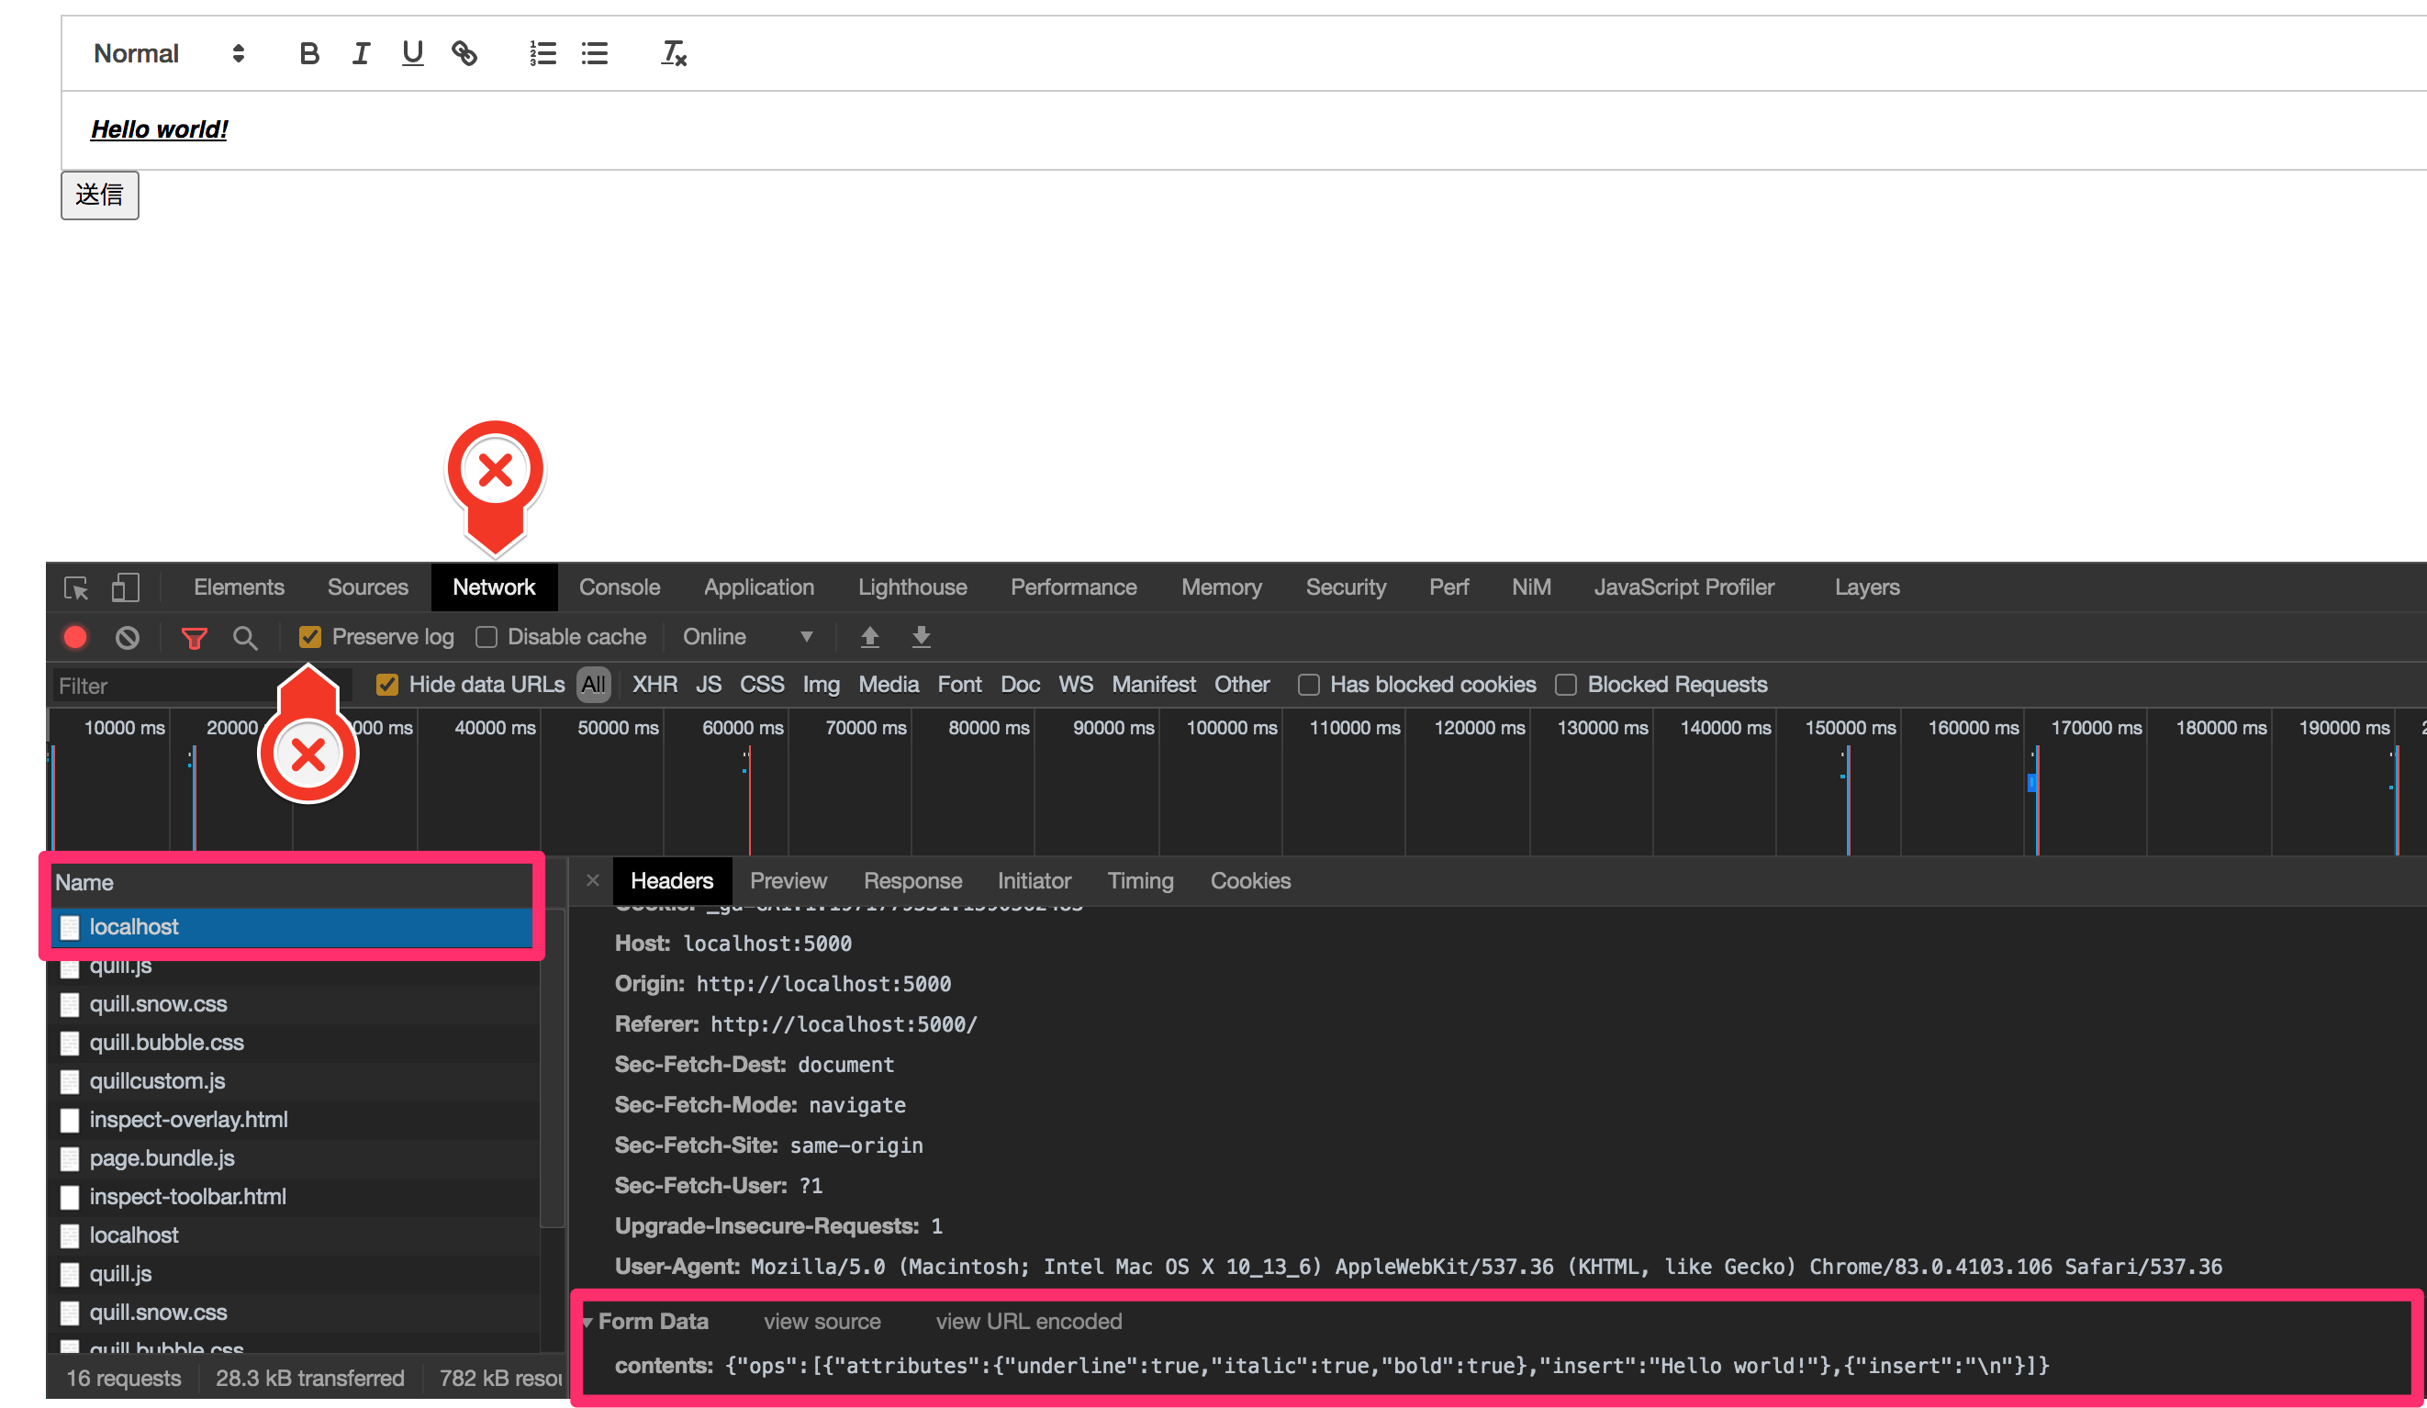The height and width of the screenshot is (1408, 2427).
Task: Expand the Normal text style dropdown
Action: point(169,53)
